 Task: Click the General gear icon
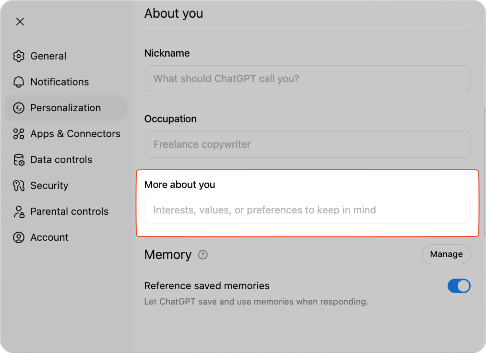pos(19,56)
